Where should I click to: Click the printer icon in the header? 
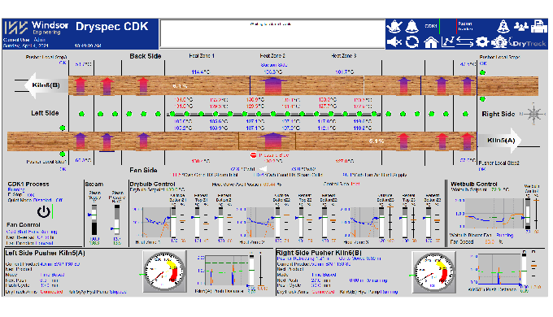539,27
